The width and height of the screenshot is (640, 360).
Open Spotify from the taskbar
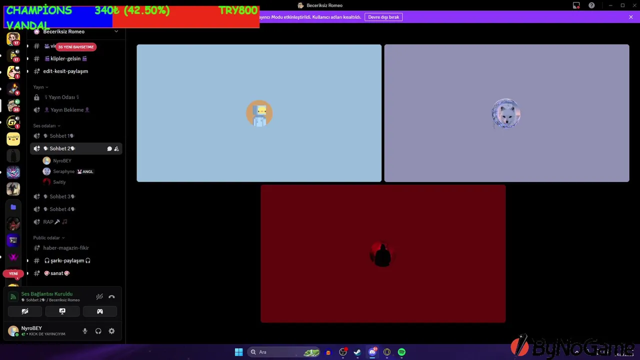401,352
